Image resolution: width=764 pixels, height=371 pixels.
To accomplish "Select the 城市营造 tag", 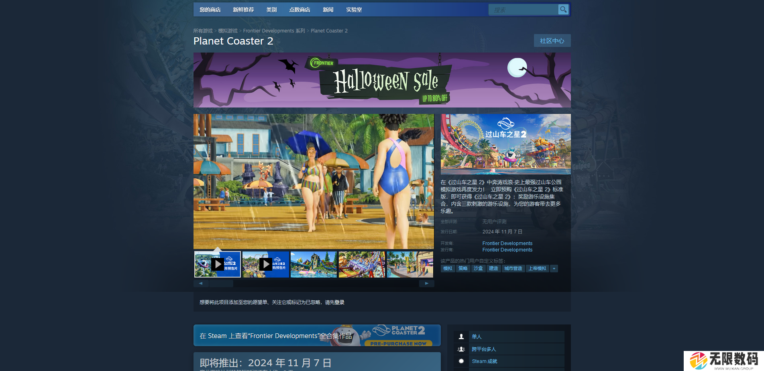I will [x=513, y=268].
